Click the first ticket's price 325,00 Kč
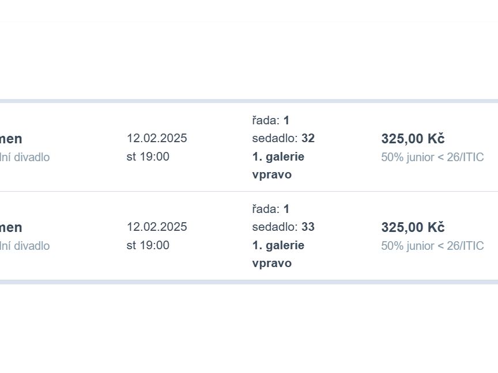Screen dimensions: 498x373 413,139
